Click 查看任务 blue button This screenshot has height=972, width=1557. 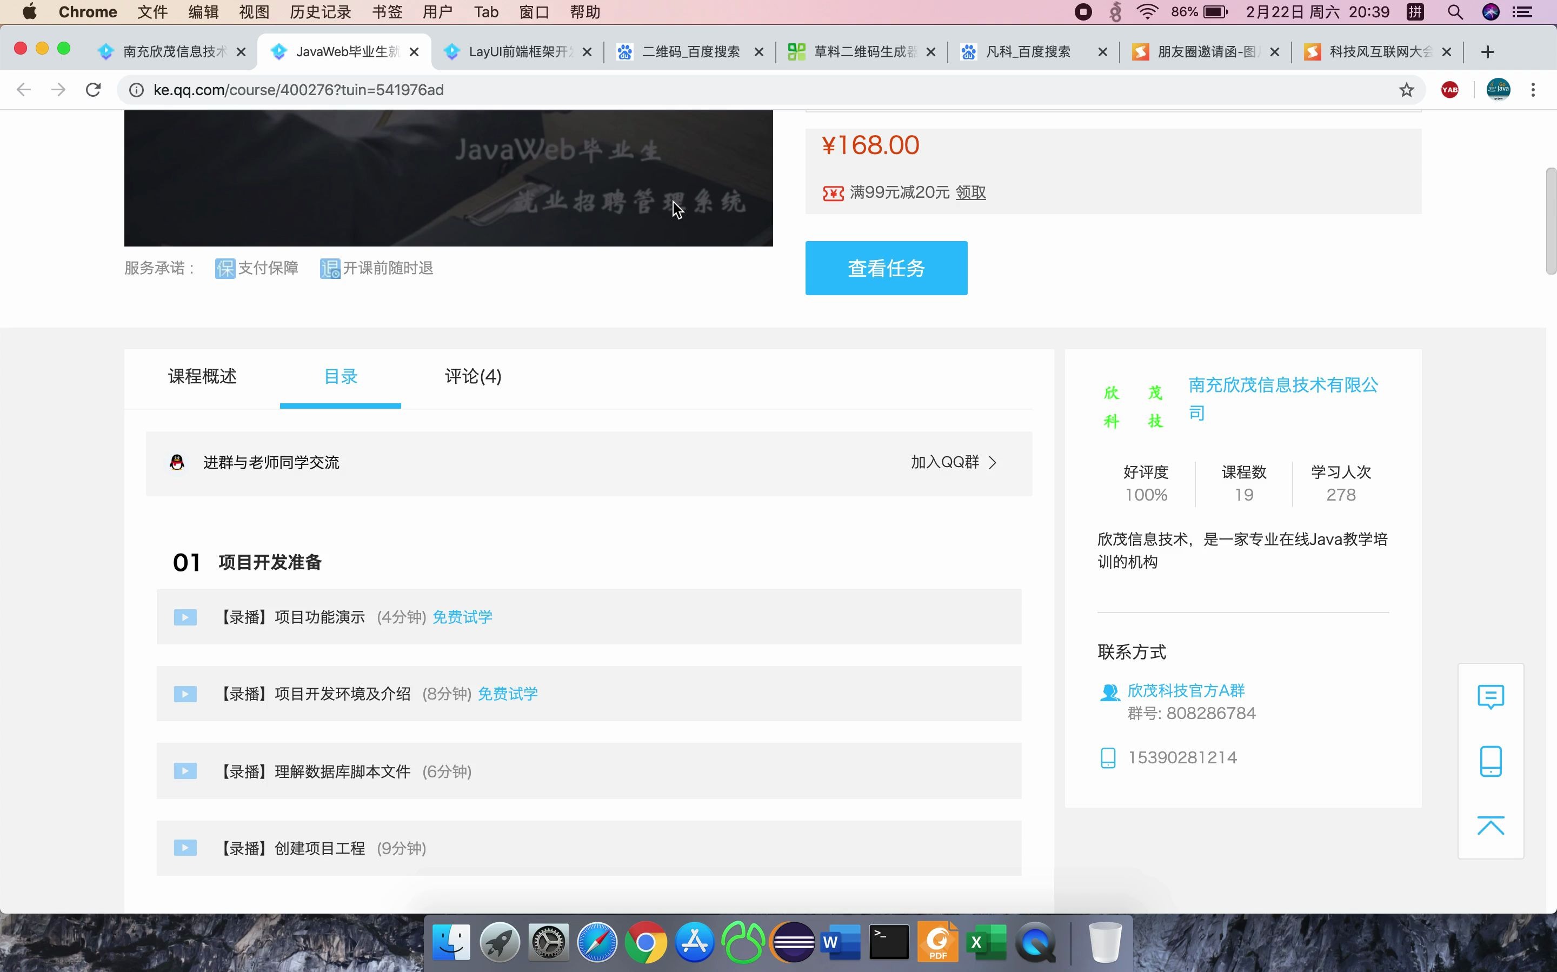(x=887, y=268)
